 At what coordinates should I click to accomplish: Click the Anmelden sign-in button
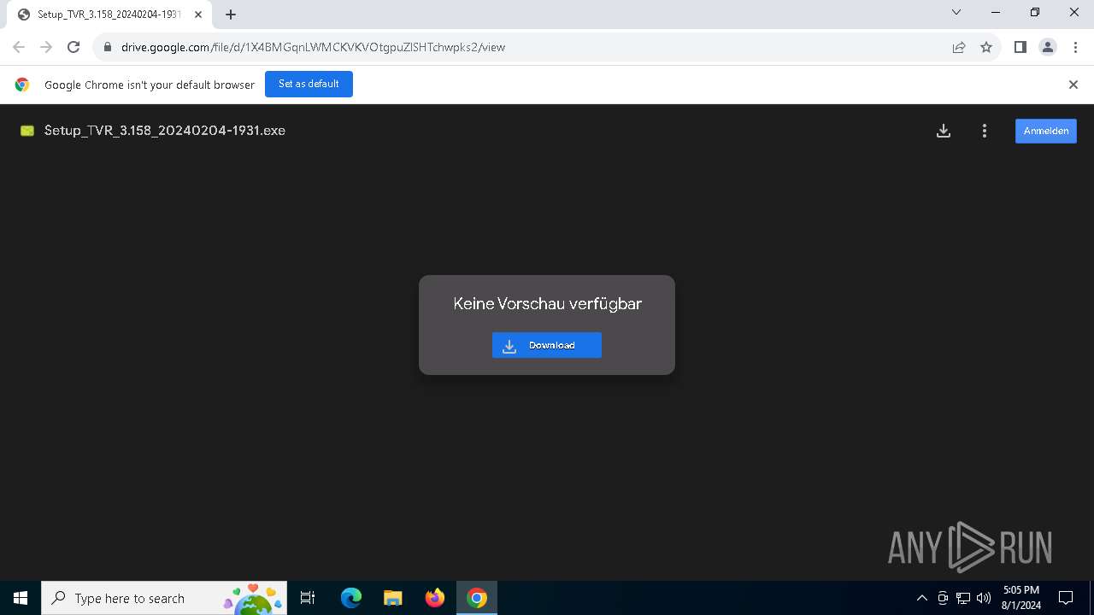pos(1046,131)
